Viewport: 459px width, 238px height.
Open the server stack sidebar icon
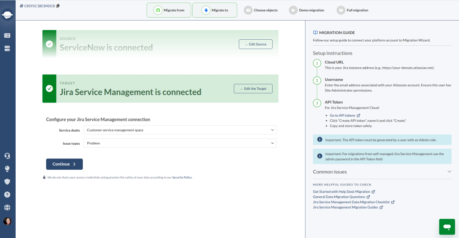7,49
